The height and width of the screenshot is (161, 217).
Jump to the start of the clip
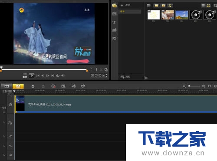pyautogui.click(x=38, y=76)
